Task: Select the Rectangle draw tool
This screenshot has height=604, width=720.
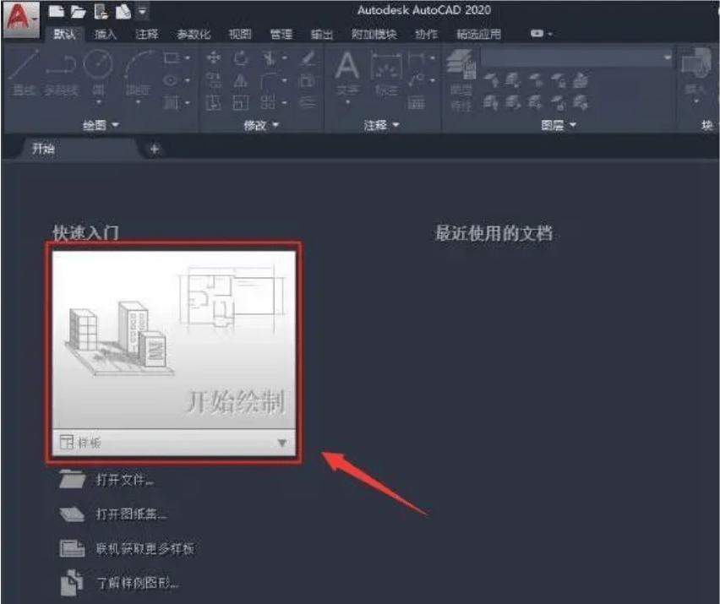Action: (172, 57)
